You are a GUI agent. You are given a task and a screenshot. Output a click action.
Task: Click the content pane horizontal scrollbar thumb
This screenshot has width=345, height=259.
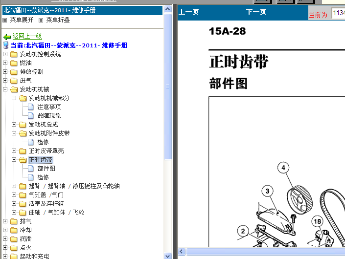point(266,251)
